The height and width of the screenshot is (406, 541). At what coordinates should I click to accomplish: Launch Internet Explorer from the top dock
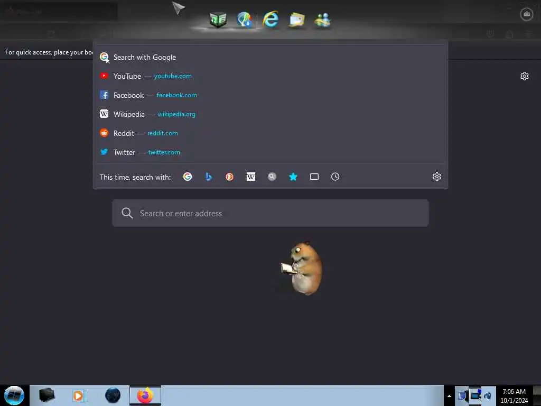coord(270,19)
